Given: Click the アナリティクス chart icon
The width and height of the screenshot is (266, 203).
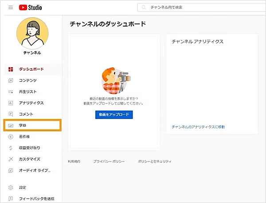Looking at the screenshot, I should click(11, 103).
